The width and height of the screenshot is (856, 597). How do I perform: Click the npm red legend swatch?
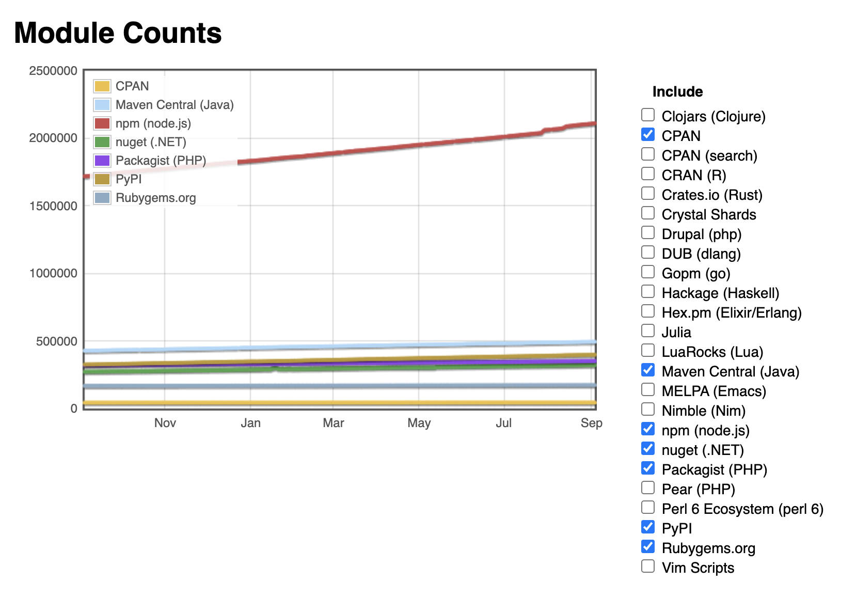(x=102, y=123)
